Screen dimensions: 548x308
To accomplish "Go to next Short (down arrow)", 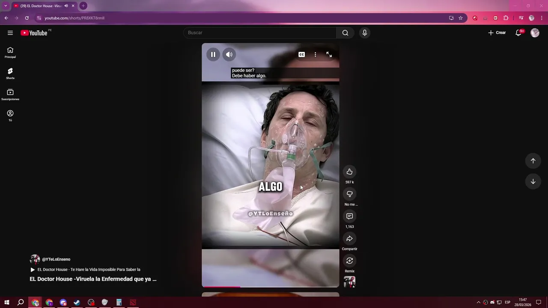I will coord(533,181).
